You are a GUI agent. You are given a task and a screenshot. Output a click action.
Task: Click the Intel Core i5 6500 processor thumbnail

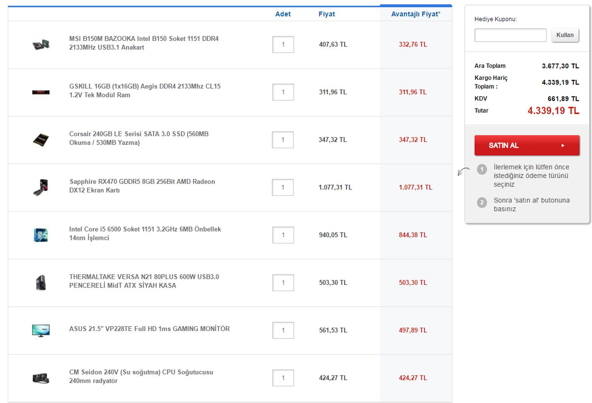coord(41,235)
